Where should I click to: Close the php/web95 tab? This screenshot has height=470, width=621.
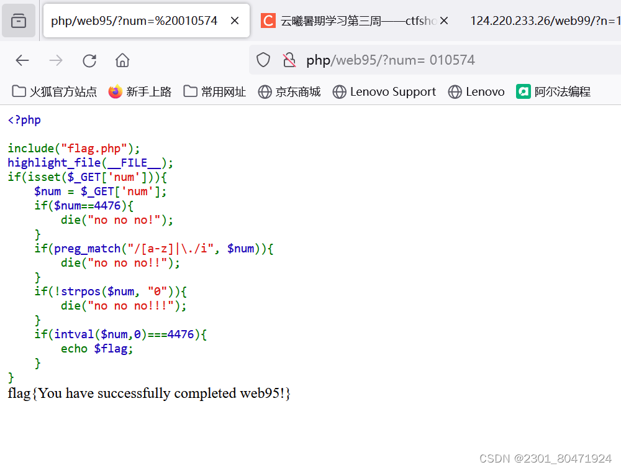pyautogui.click(x=234, y=21)
